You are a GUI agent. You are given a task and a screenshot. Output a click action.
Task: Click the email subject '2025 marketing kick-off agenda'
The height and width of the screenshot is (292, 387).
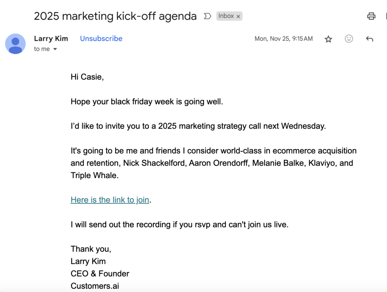tap(115, 16)
